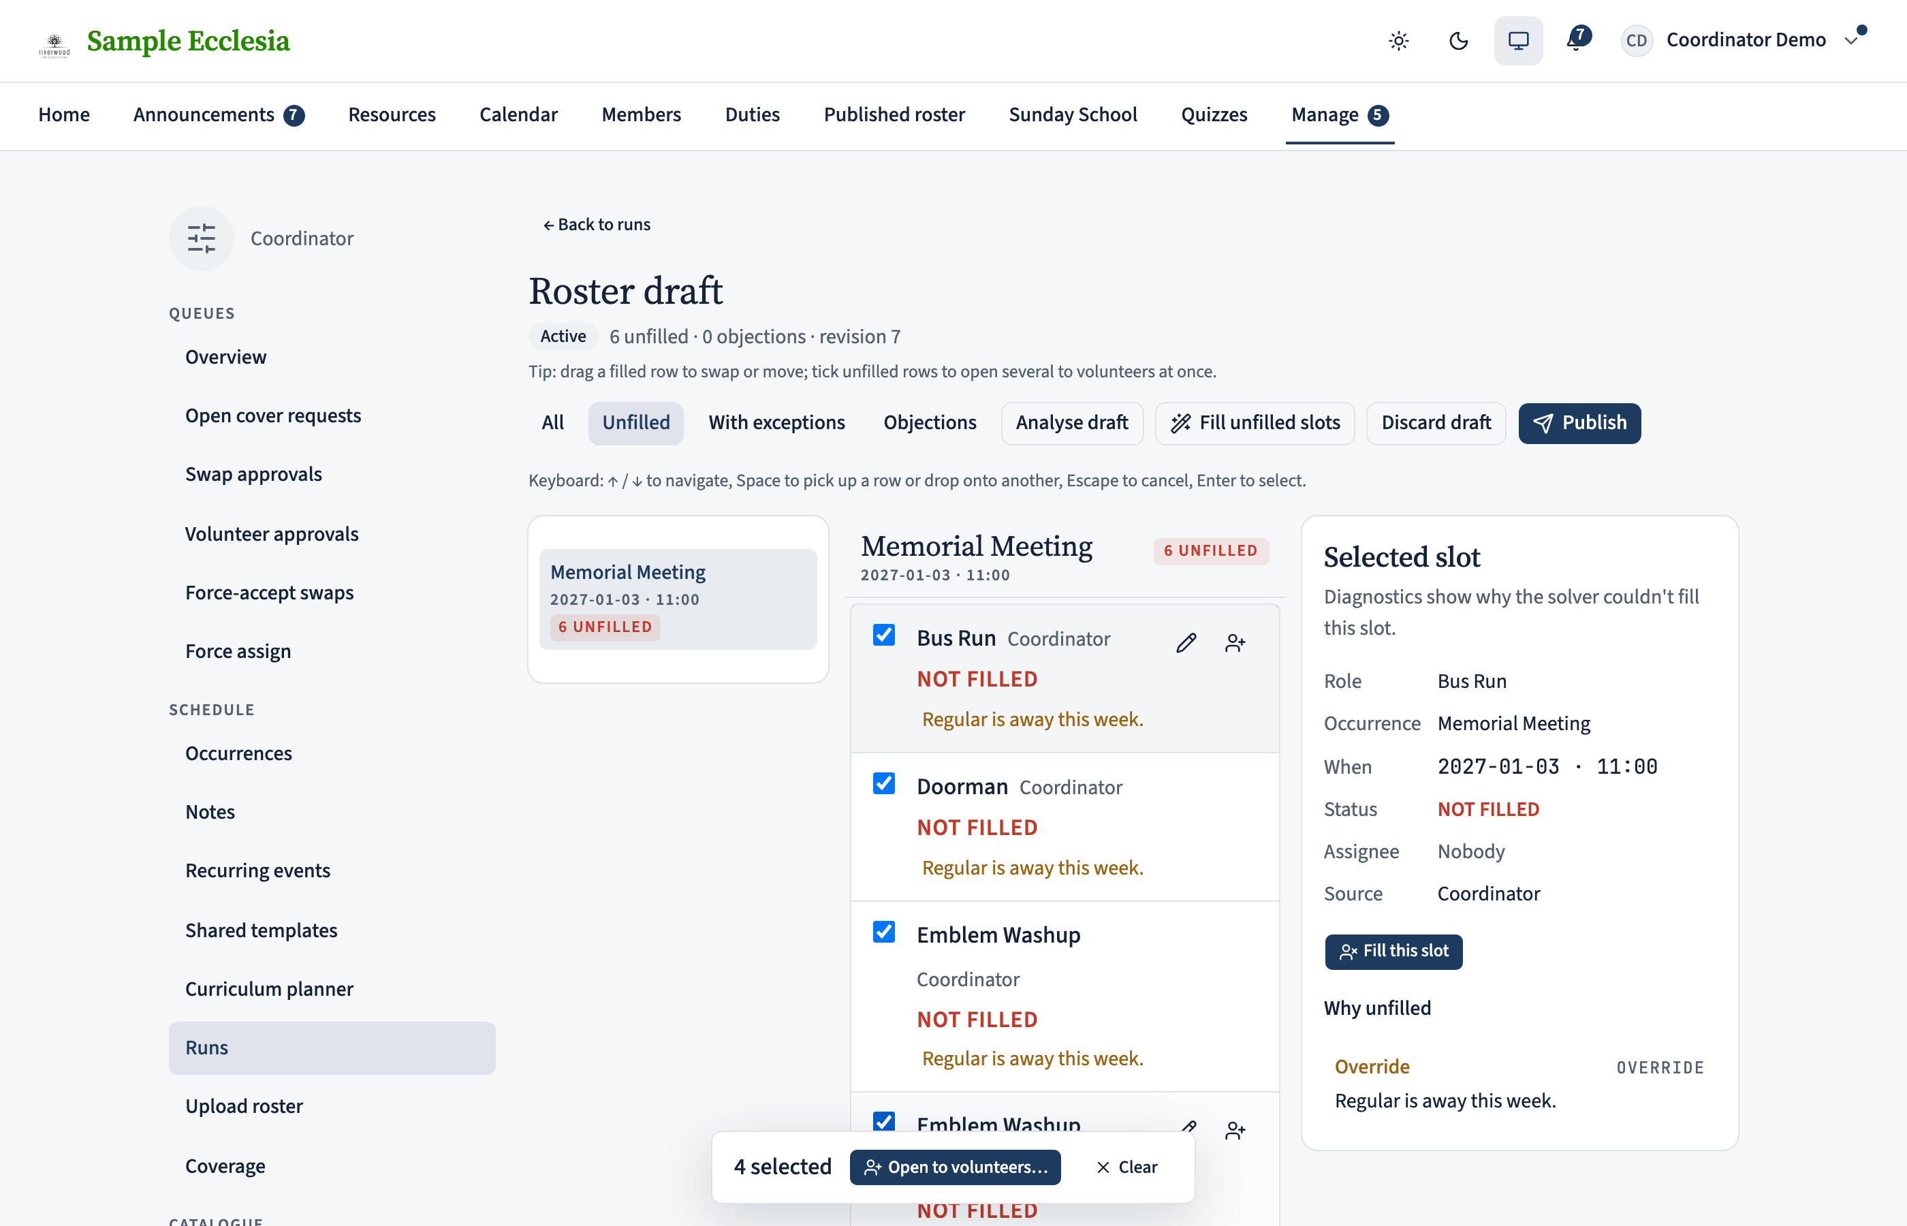Click the CD user avatar
Viewport: 1907px width, 1226px height.
tap(1637, 41)
